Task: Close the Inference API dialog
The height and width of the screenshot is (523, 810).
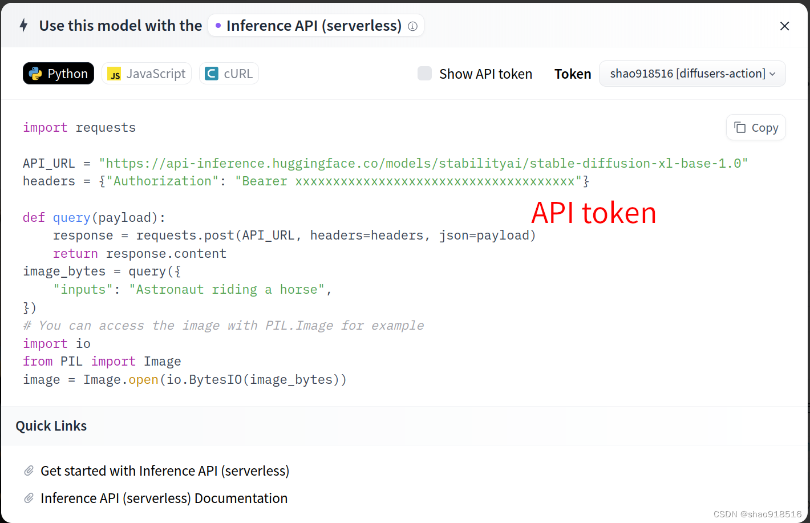Action: (x=784, y=26)
